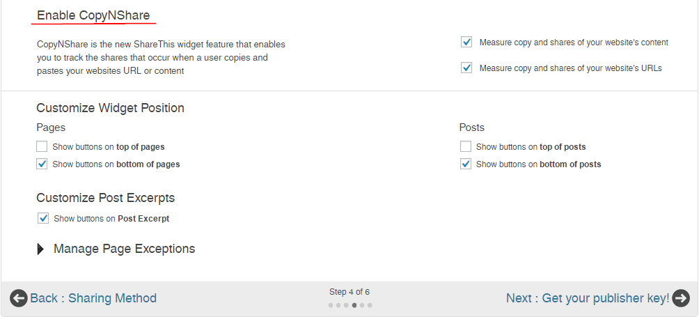Toggle Show buttons on Post Excerpt checkbox
The image size is (699, 317).
point(42,219)
